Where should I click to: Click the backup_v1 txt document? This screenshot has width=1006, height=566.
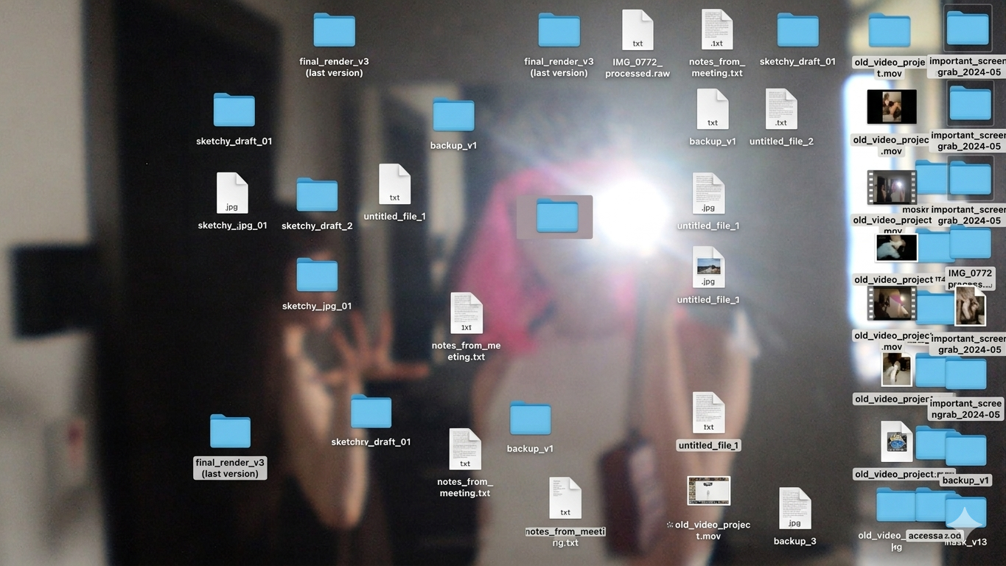pyautogui.click(x=712, y=110)
